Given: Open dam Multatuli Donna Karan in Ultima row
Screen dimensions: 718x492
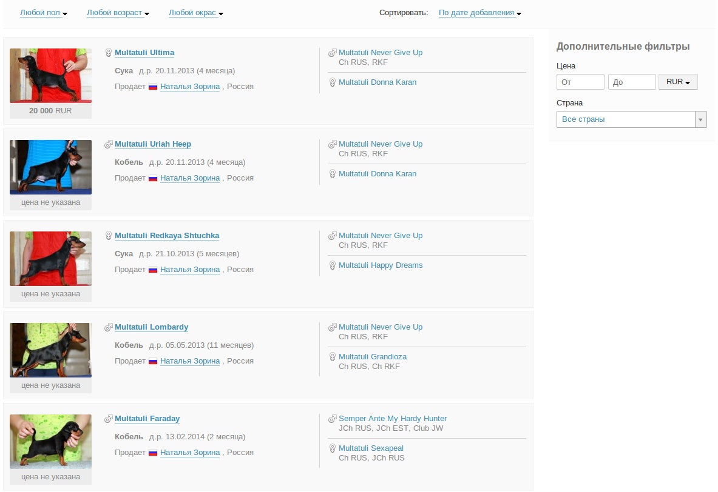Looking at the screenshot, I should pyautogui.click(x=378, y=82).
